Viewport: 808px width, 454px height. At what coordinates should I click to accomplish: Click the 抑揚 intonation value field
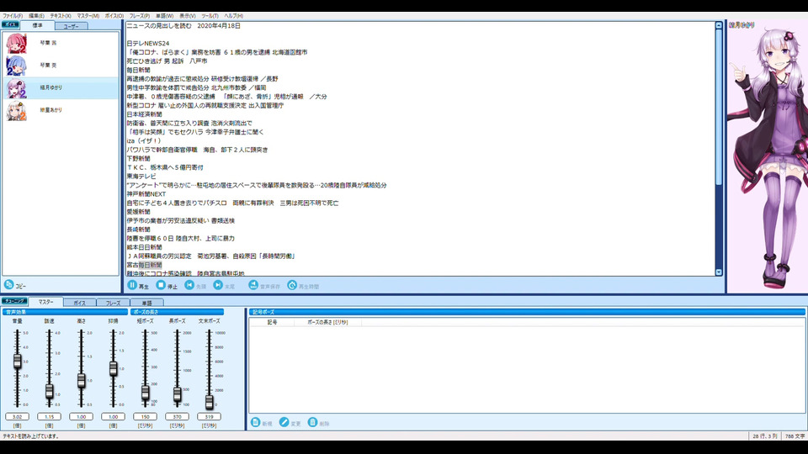tap(114, 416)
